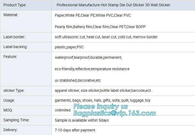Click the "plastic,paper,PVC" backing value

69,47
